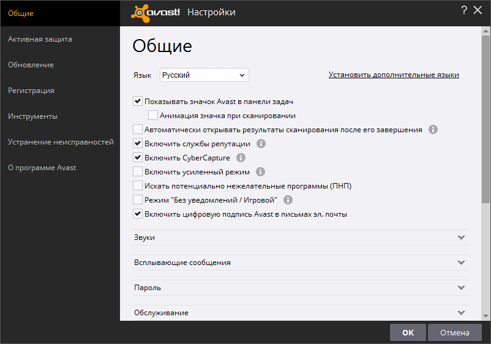Open Обновление settings tab
The height and width of the screenshot is (344, 491).
coord(60,65)
